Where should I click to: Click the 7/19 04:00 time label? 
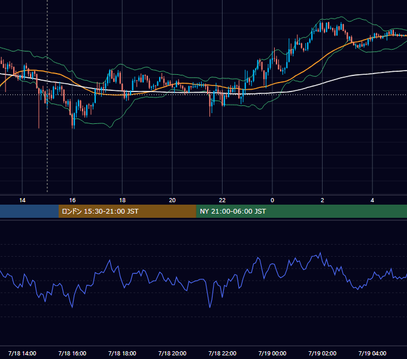372,353
